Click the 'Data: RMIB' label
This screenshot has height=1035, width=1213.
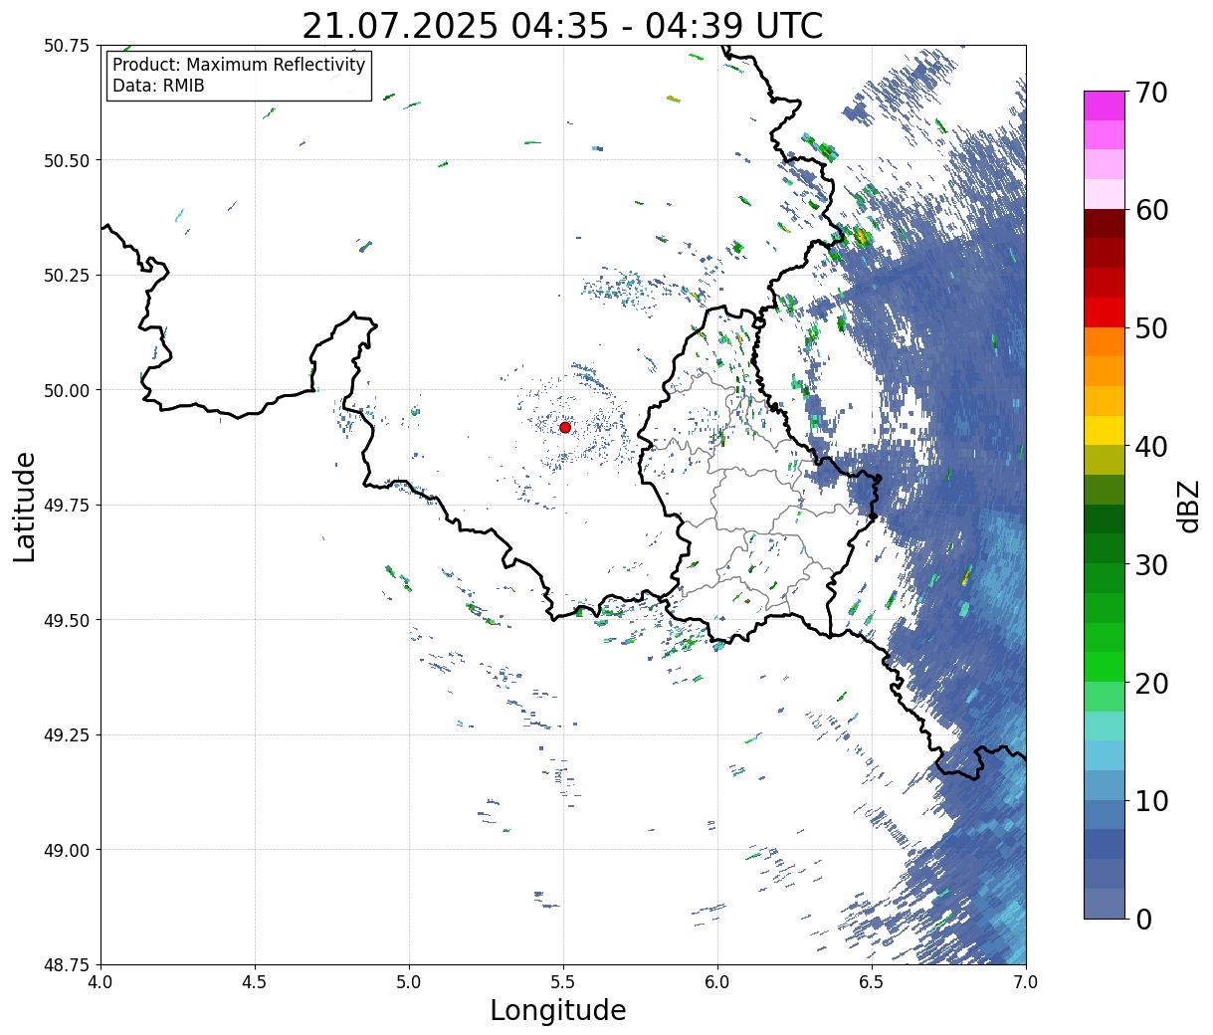[158, 87]
